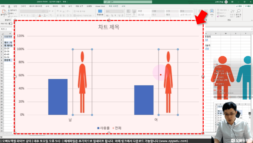Viewport: 253px width, 143px height.
Task: Click the 자동 합계 sigma icon
Action: [x=218, y=10]
